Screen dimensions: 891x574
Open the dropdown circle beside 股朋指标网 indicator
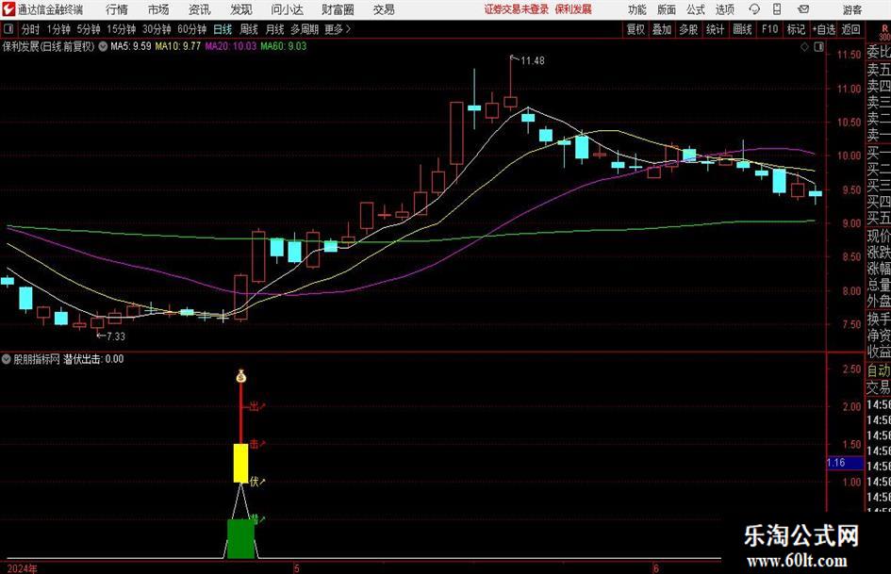[x=7, y=358]
